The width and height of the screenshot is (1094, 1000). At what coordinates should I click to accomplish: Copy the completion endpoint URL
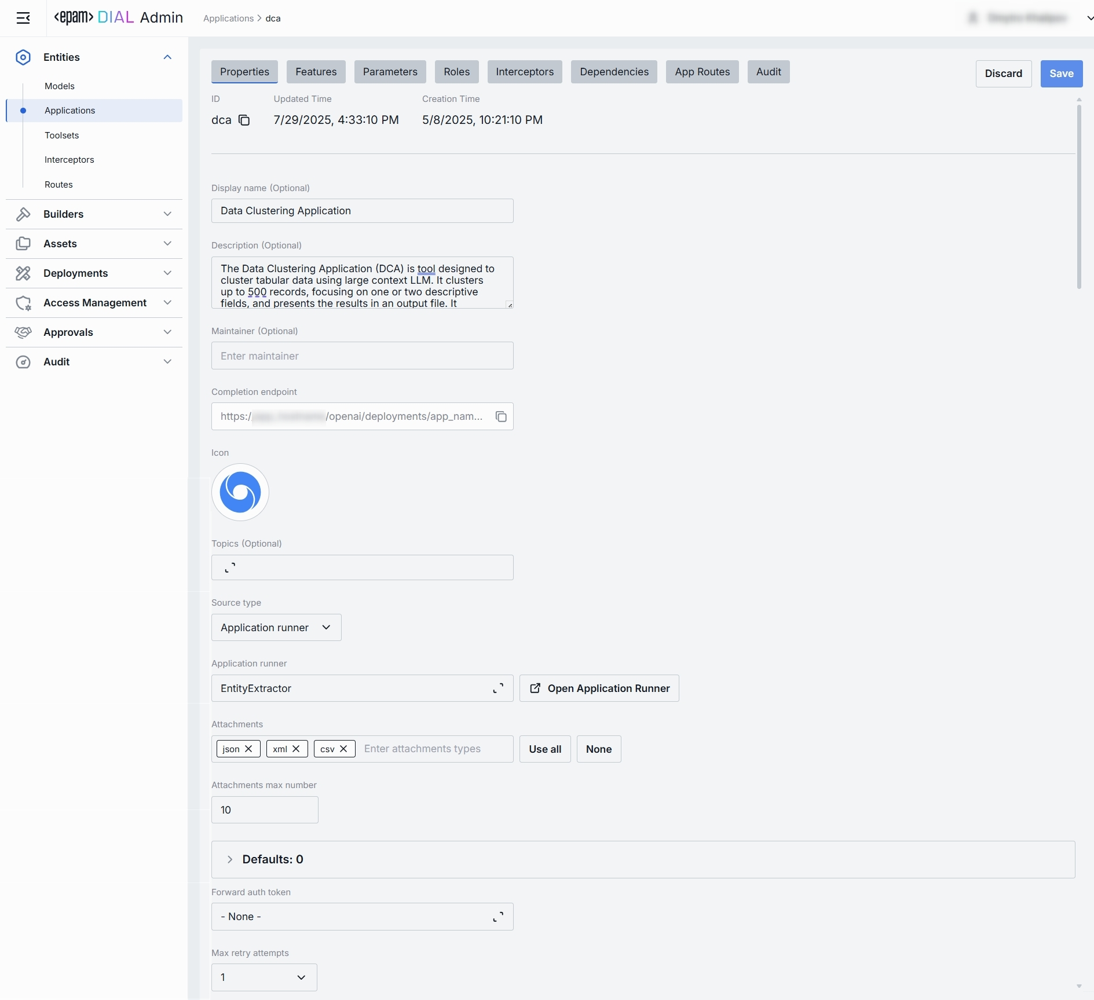pyautogui.click(x=501, y=416)
